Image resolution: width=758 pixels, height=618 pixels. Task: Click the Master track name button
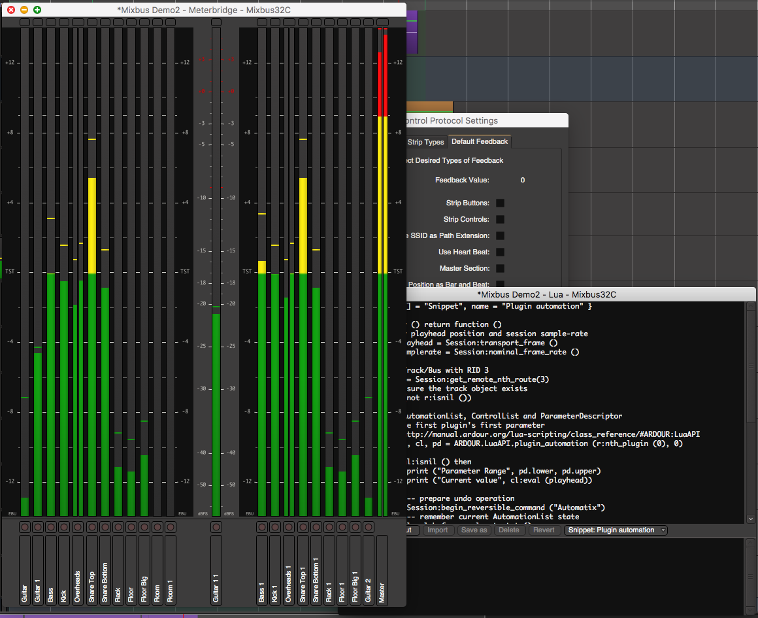382,569
